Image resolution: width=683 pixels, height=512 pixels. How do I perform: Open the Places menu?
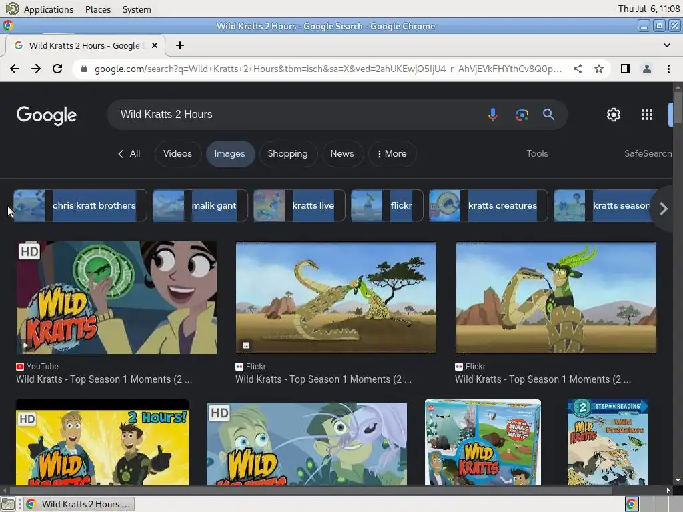coord(98,9)
